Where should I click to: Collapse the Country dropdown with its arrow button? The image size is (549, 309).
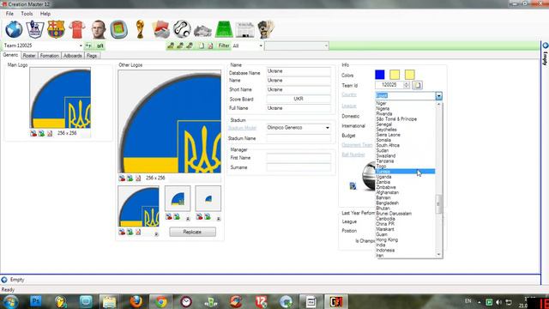[x=438, y=95]
